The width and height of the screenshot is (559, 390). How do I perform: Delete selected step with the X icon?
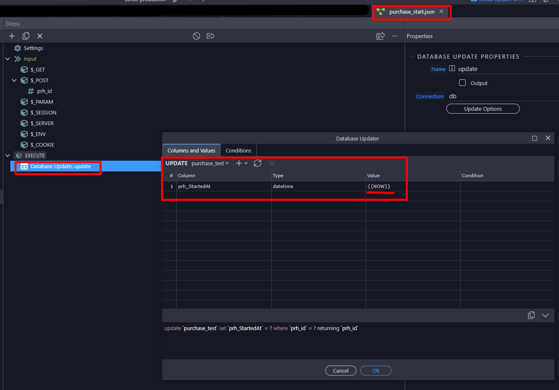point(40,36)
